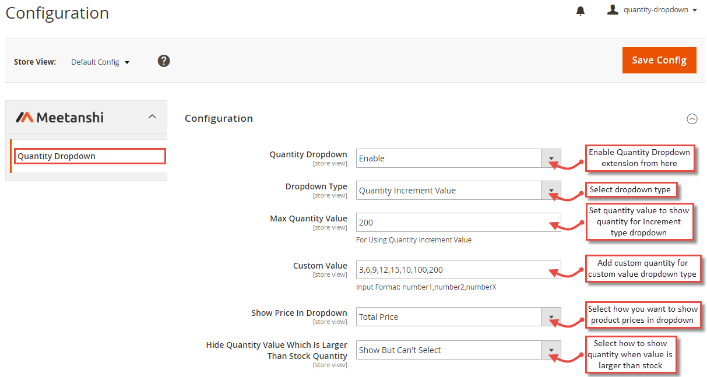
Task: Click the Max Quantity Value input showing 200
Action: pos(458,222)
